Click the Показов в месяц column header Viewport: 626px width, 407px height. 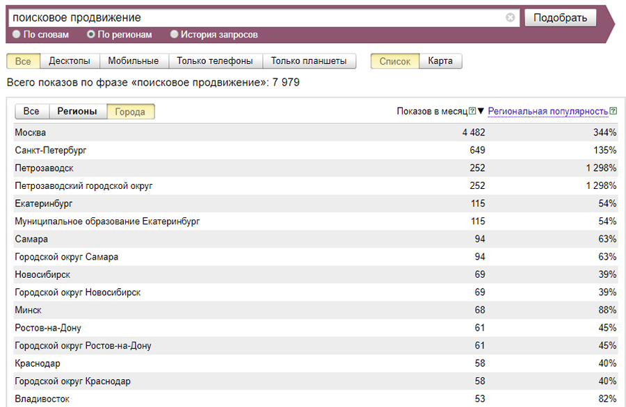click(x=432, y=111)
